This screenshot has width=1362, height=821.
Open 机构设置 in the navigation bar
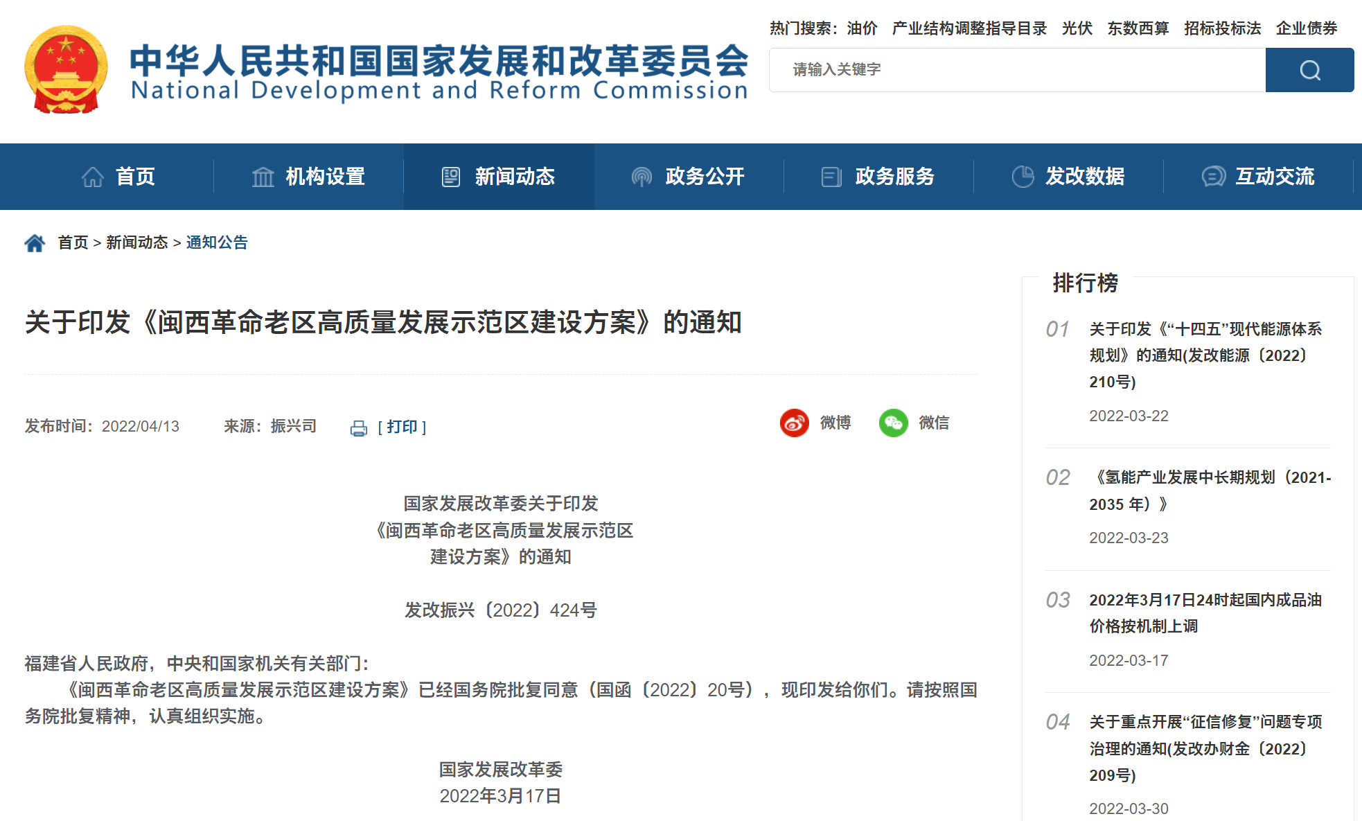(x=308, y=177)
